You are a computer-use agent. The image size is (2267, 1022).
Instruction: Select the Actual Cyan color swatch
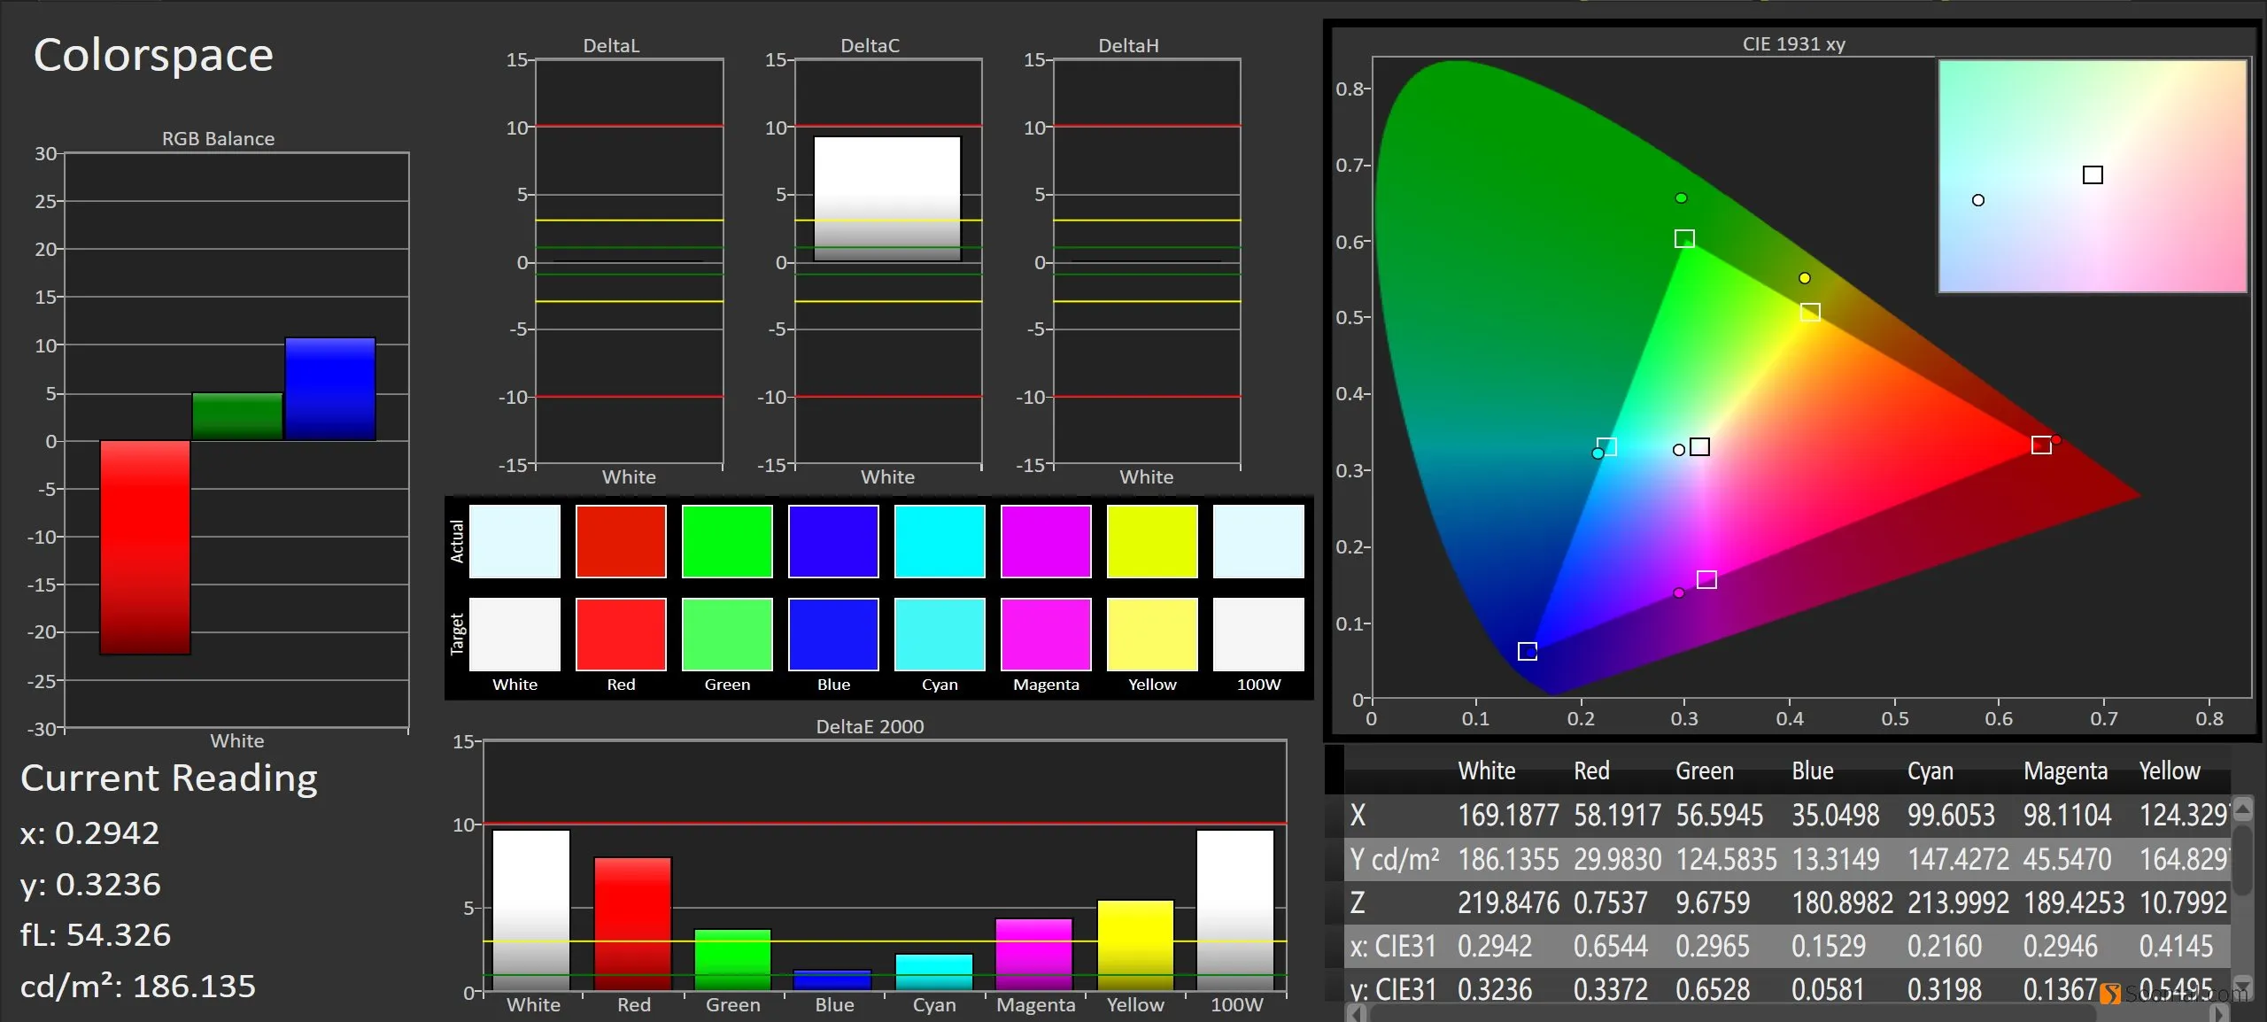[940, 541]
